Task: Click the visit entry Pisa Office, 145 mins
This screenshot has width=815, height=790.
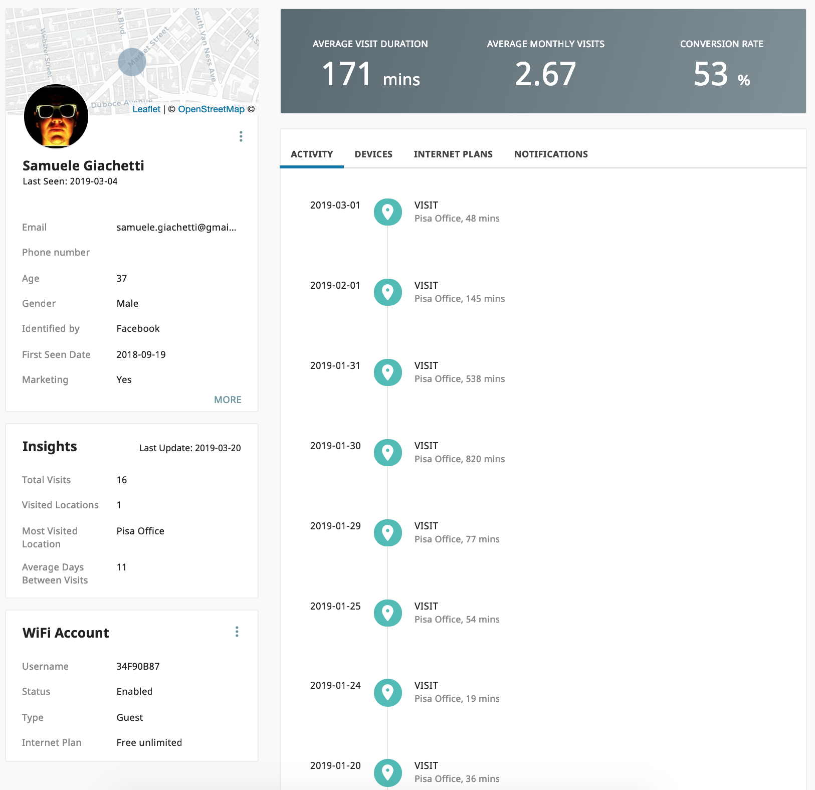Action: pos(460,299)
